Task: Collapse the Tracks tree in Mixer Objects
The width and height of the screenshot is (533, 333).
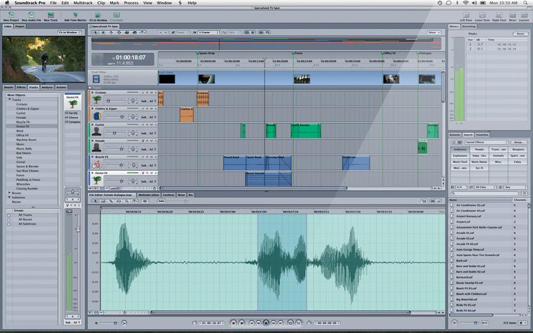Action: [x=9, y=100]
